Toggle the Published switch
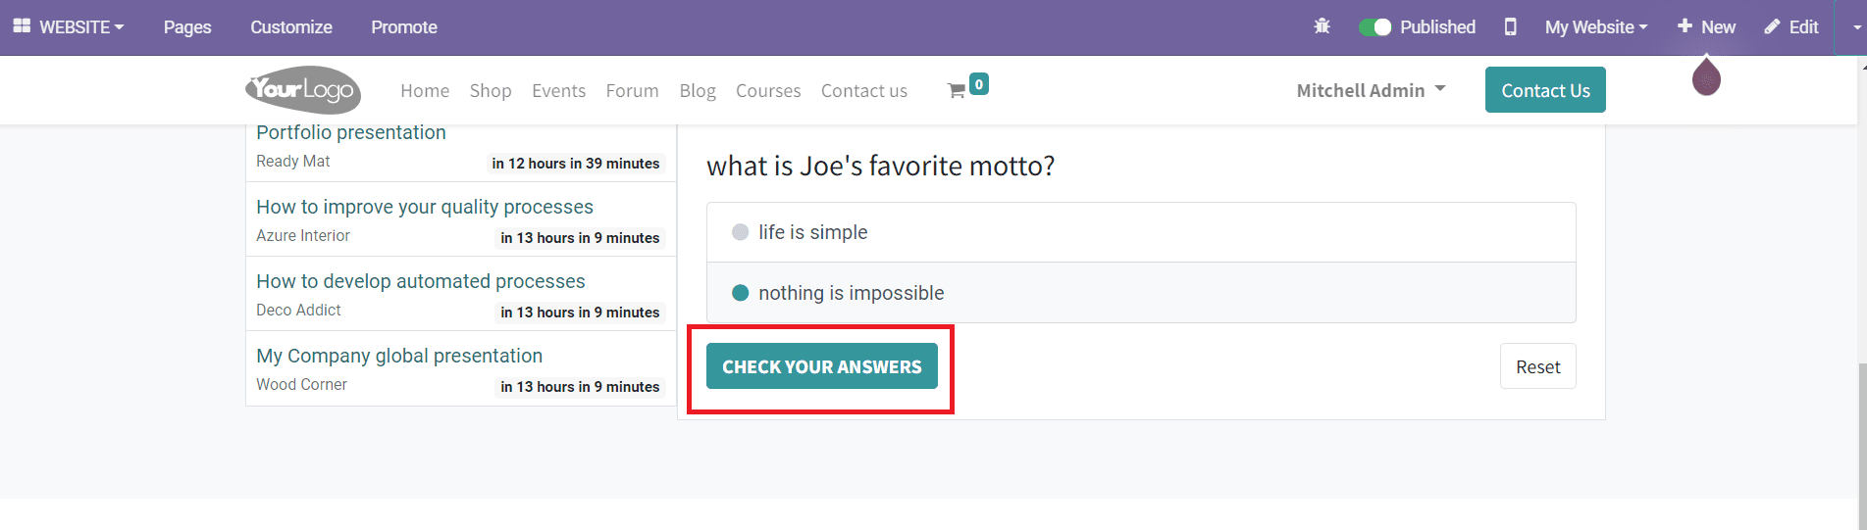The height and width of the screenshot is (530, 1867). click(1374, 26)
